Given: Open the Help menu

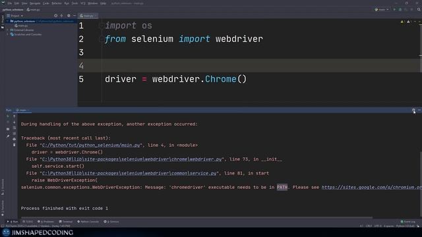Looking at the screenshot, I should tap(103, 3).
